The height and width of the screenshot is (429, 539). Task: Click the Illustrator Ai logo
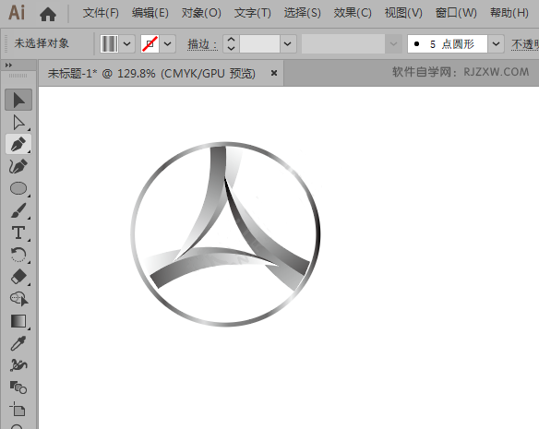pyautogui.click(x=17, y=13)
